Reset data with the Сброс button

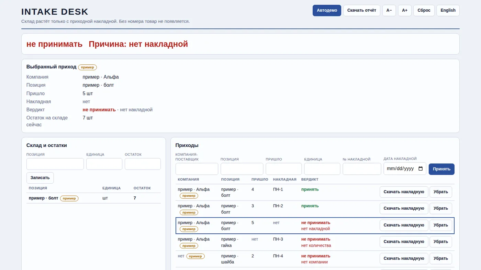tap(424, 10)
